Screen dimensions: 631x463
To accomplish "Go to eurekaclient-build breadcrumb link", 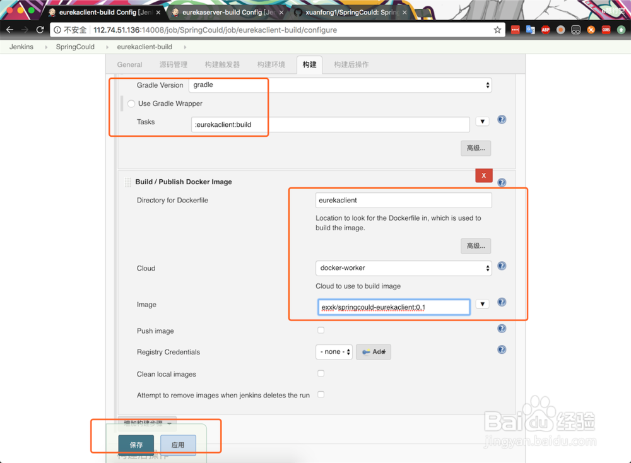I will click(x=144, y=47).
